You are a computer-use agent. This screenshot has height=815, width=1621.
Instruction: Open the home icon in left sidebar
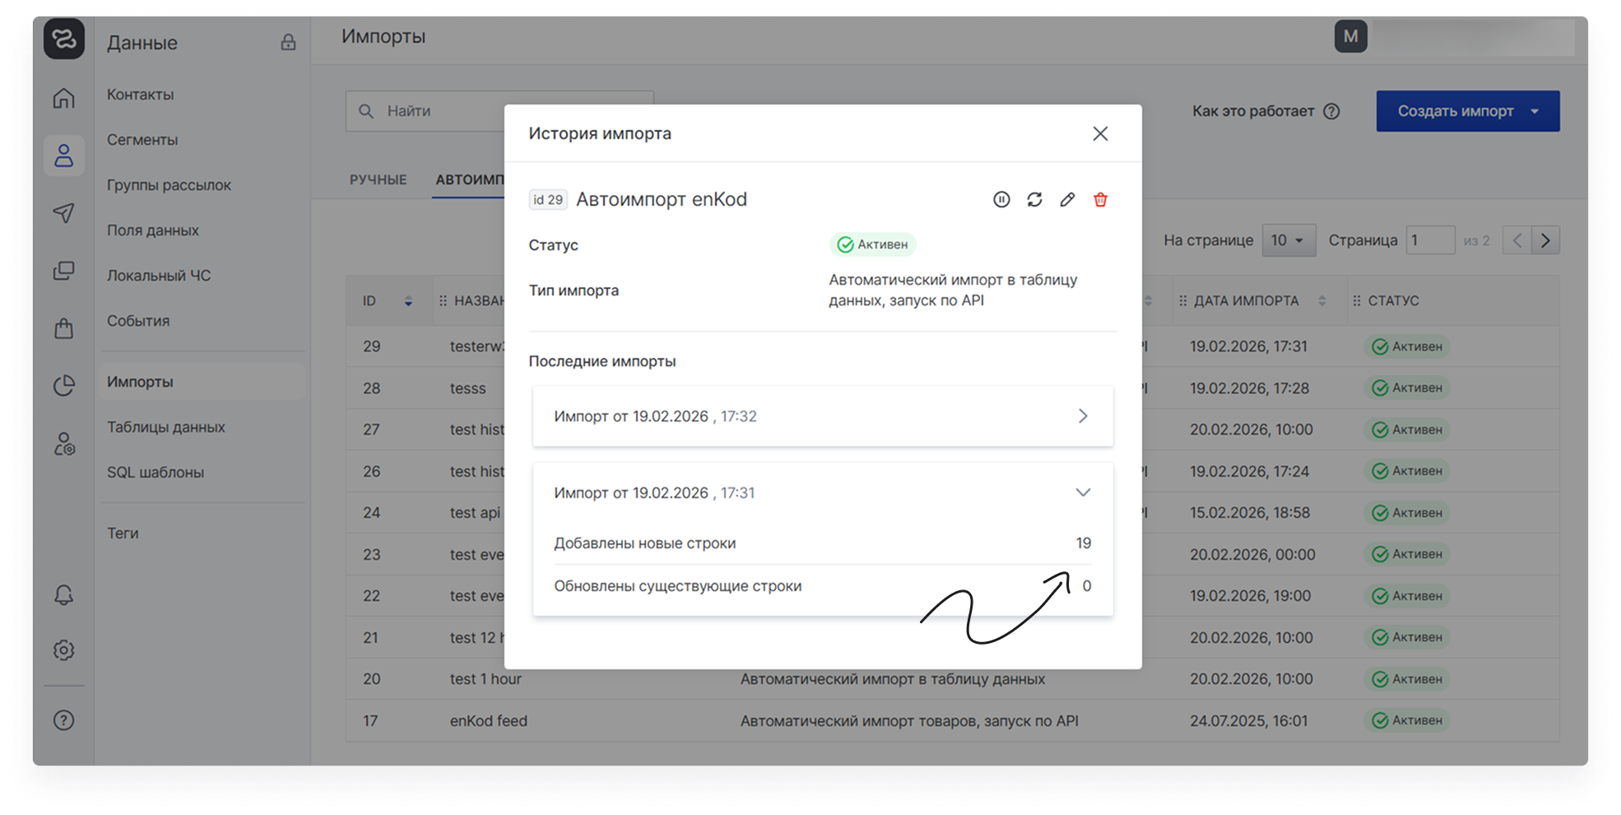[63, 98]
